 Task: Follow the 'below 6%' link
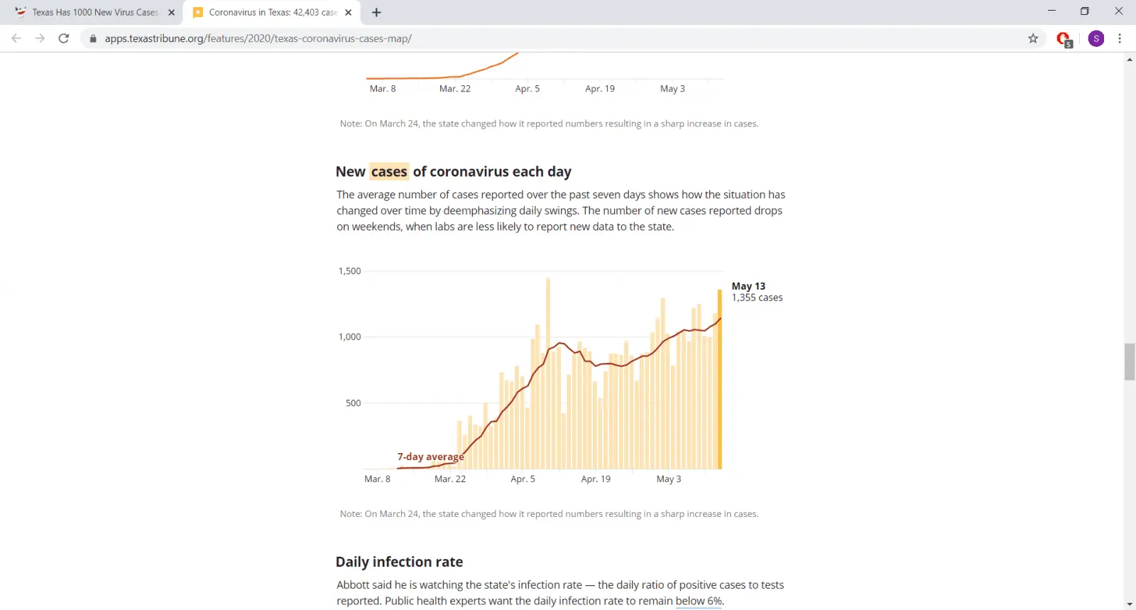pyautogui.click(x=699, y=601)
